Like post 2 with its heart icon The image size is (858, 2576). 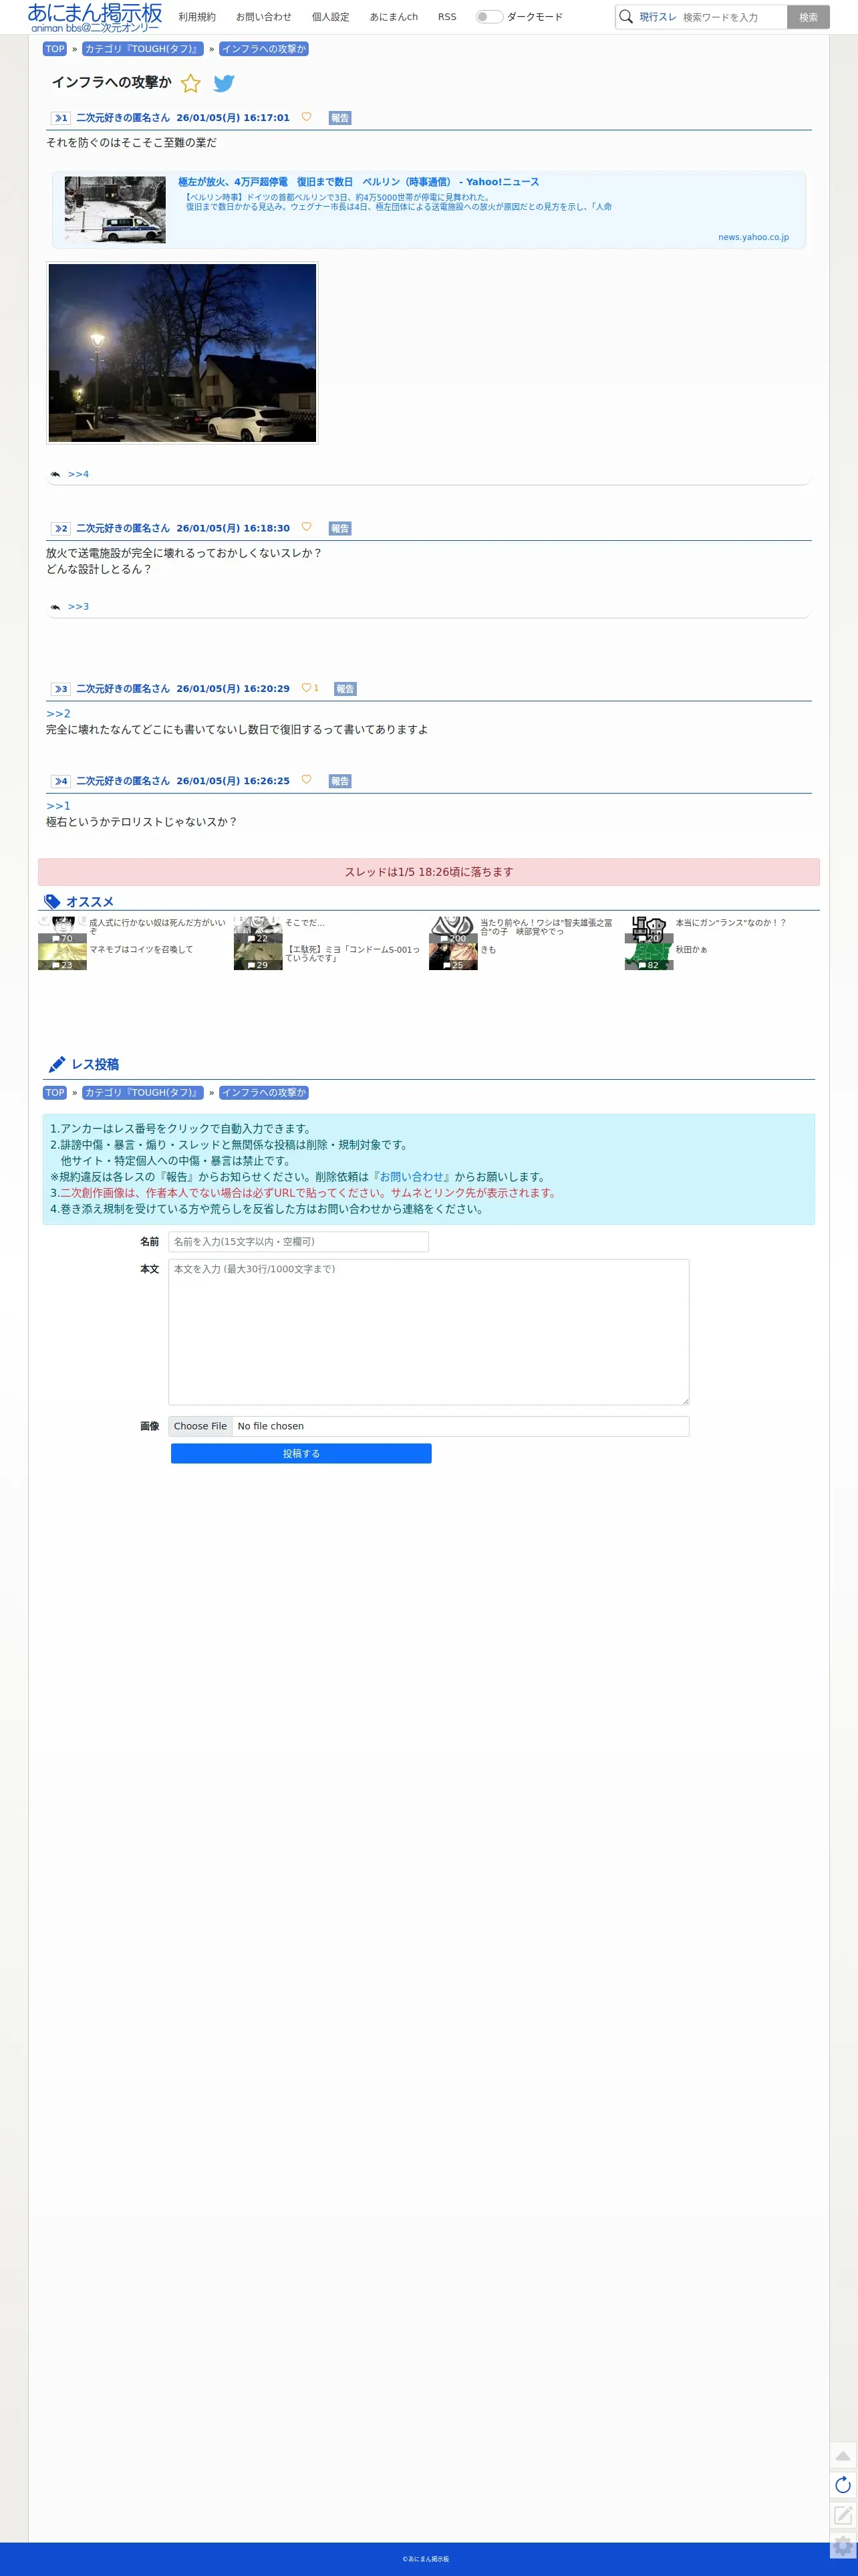click(x=306, y=527)
